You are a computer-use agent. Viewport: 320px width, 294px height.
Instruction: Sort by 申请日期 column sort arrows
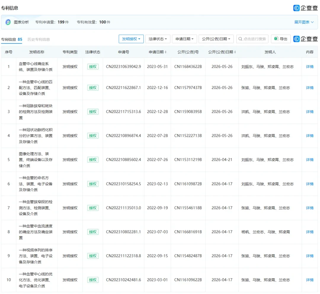click(166, 52)
